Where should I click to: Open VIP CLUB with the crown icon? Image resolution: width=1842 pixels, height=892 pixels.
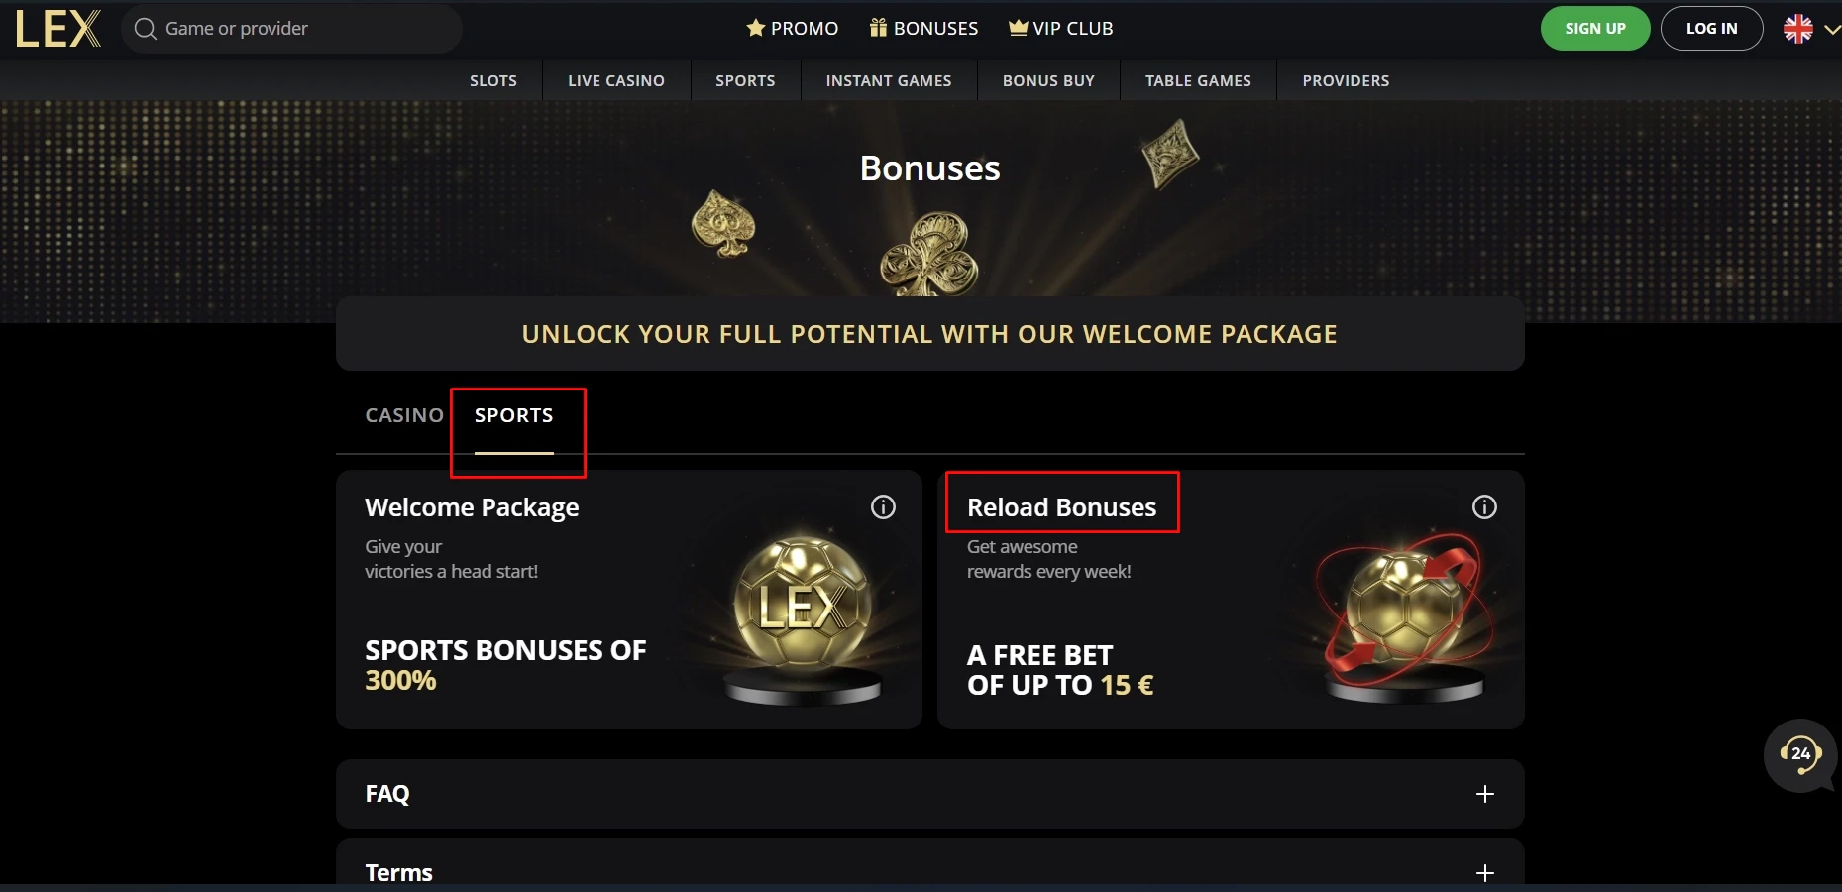point(1060,29)
